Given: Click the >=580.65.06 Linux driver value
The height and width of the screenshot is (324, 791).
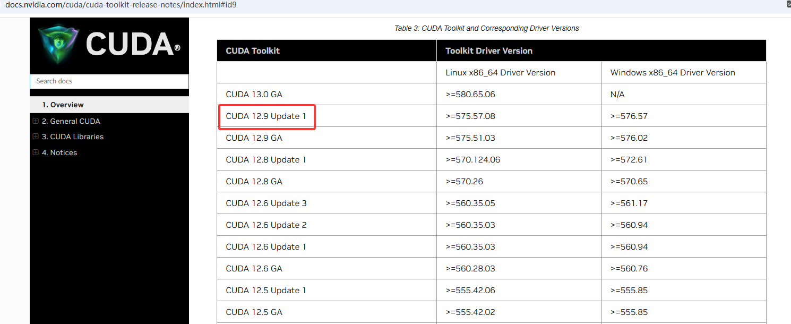Looking at the screenshot, I should 470,95.
